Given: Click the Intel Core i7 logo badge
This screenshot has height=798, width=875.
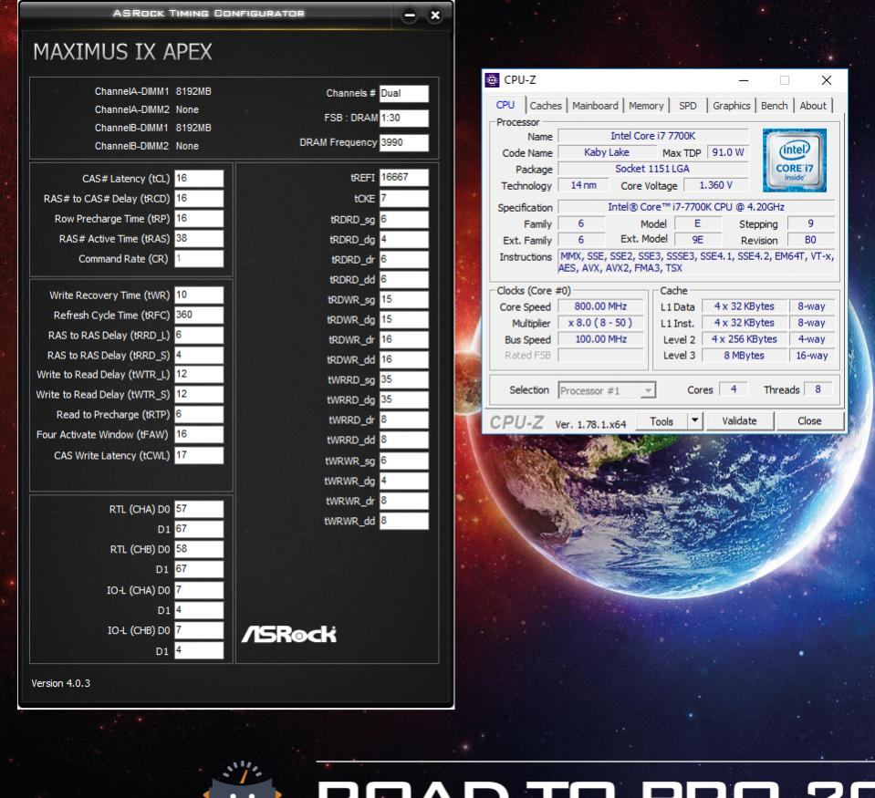Looking at the screenshot, I should [x=795, y=160].
